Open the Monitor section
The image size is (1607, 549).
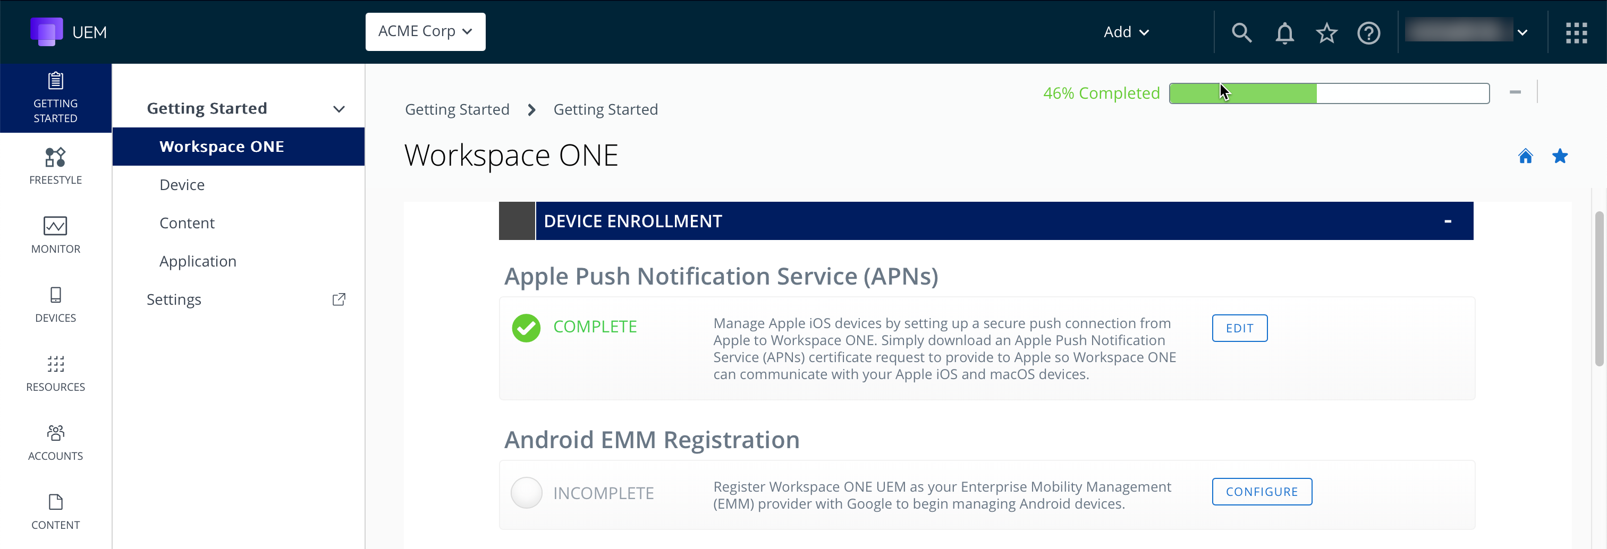[55, 235]
